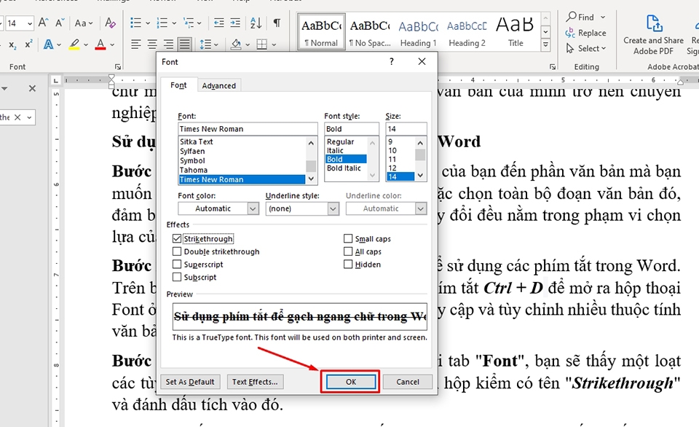Click the Shading paint bucket icon
699x427 pixels.
click(236, 44)
